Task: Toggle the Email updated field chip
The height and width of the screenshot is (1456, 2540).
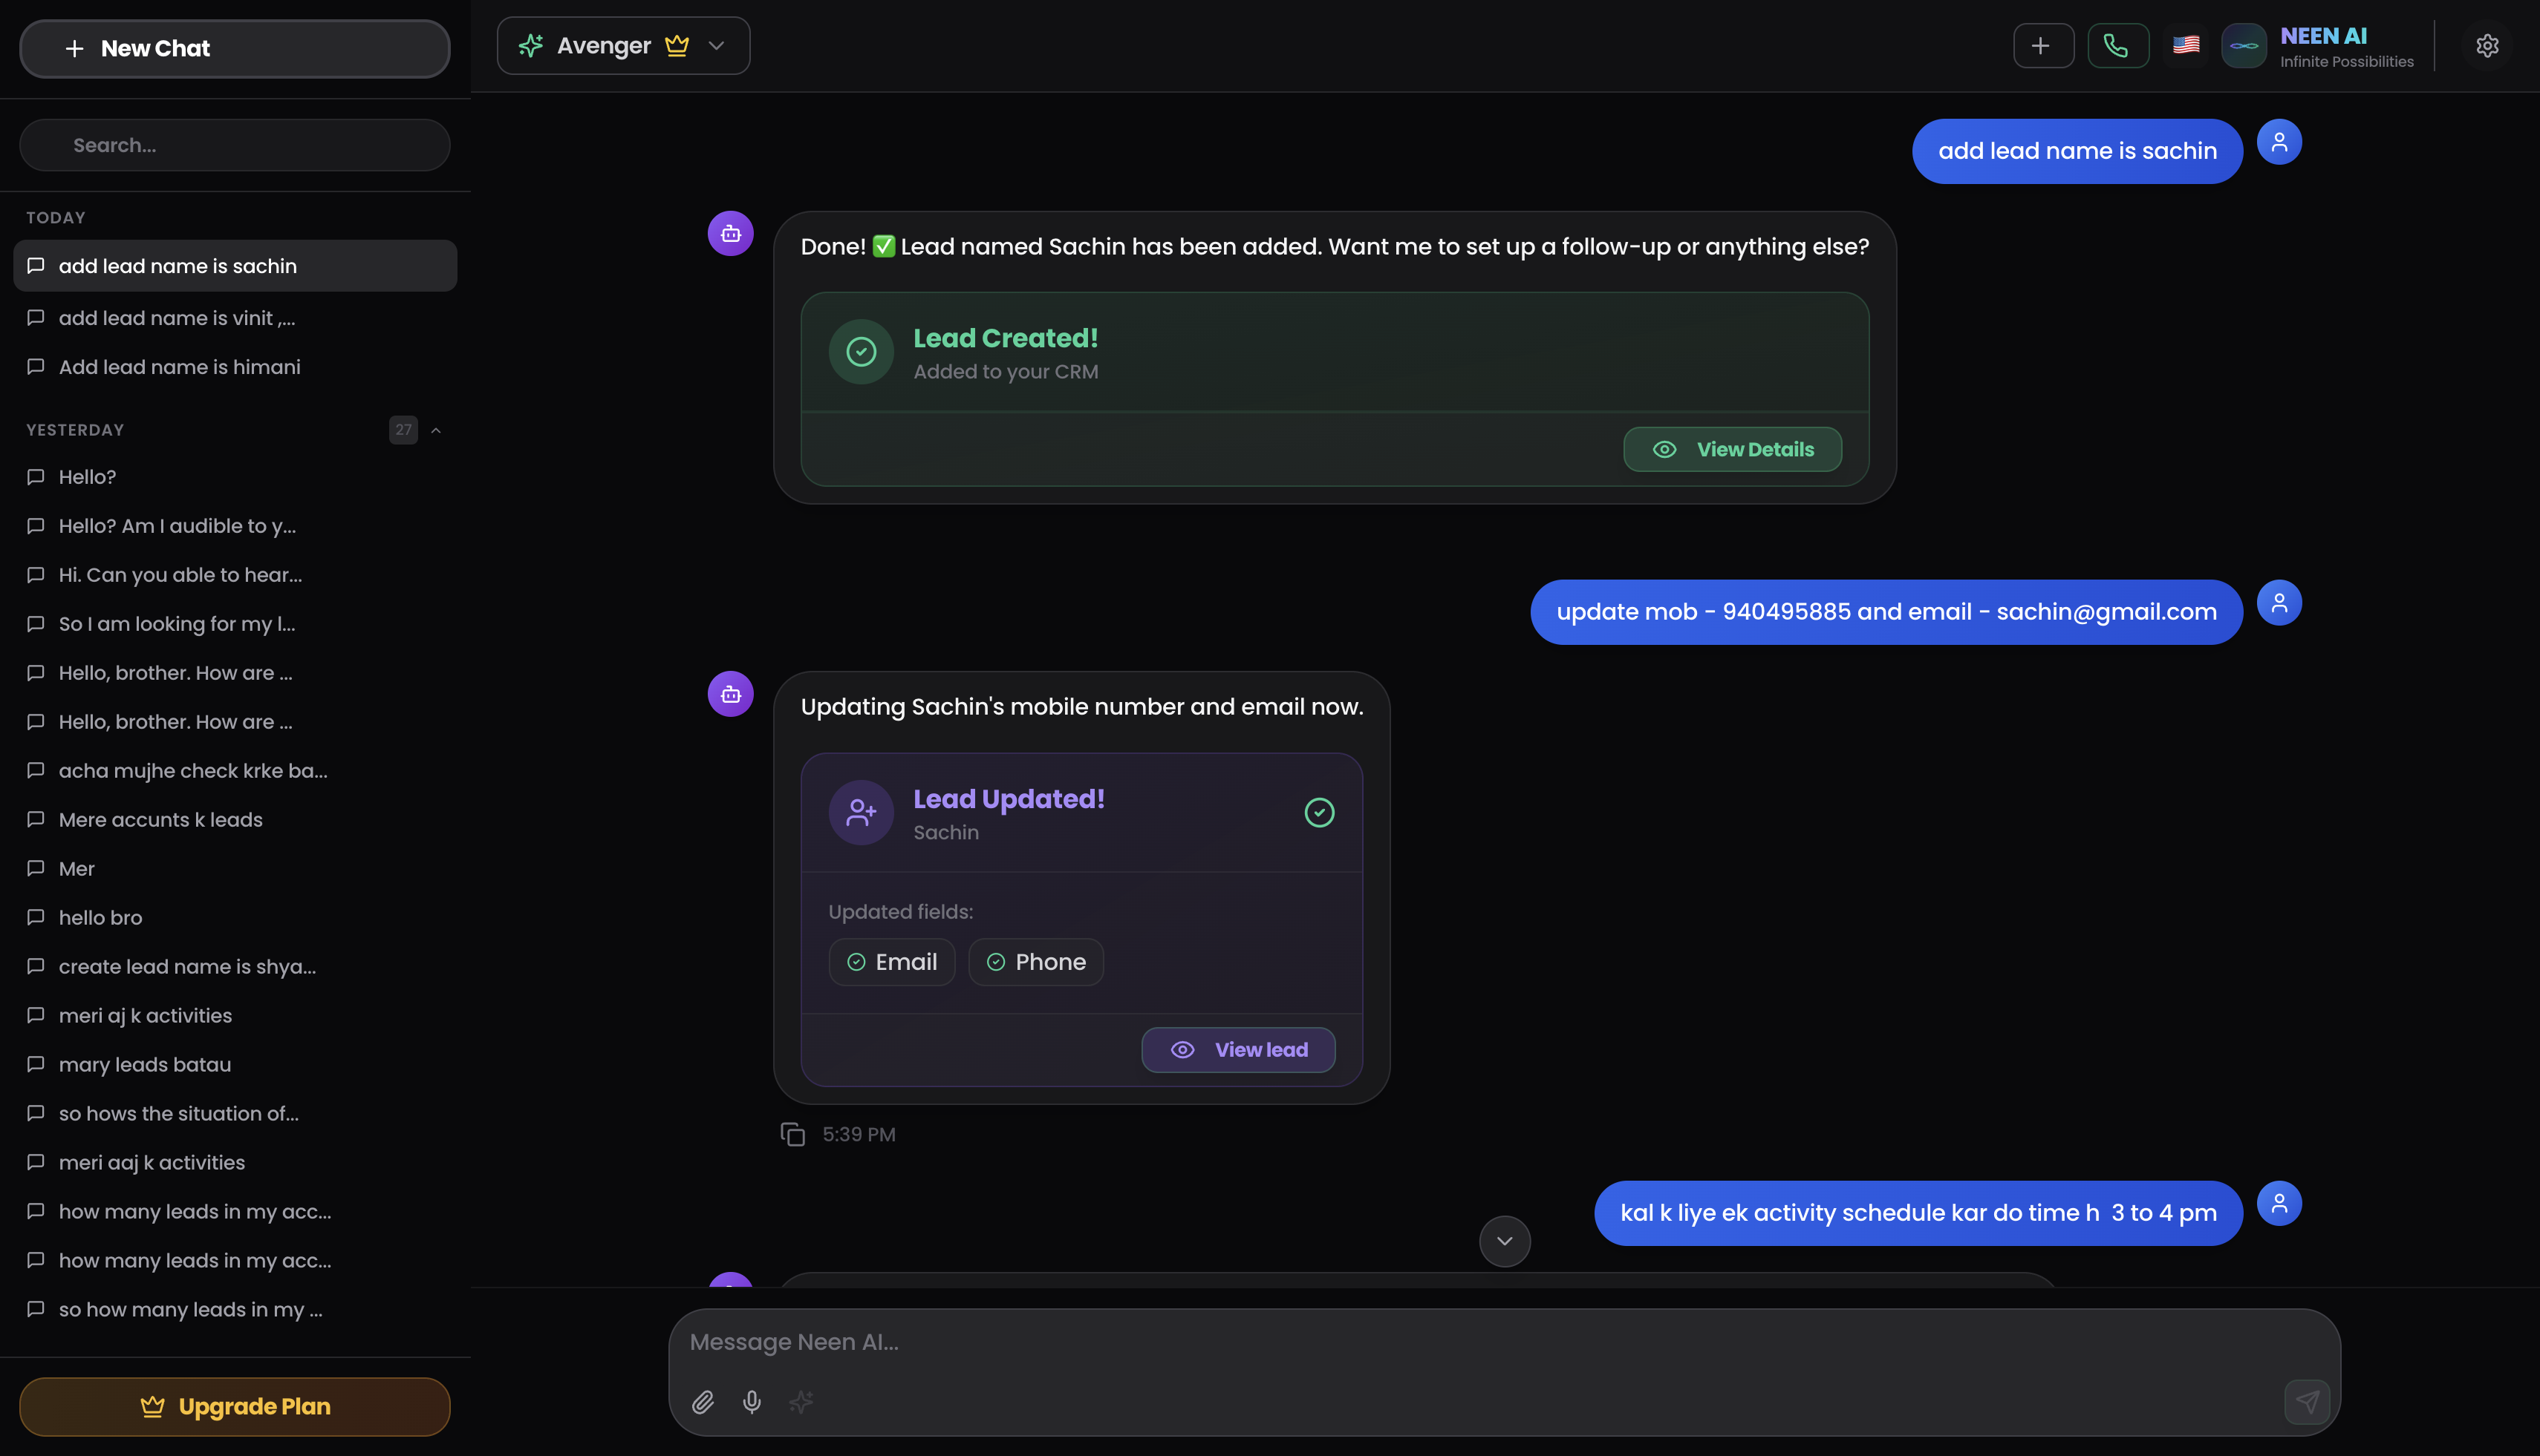Action: 892,961
